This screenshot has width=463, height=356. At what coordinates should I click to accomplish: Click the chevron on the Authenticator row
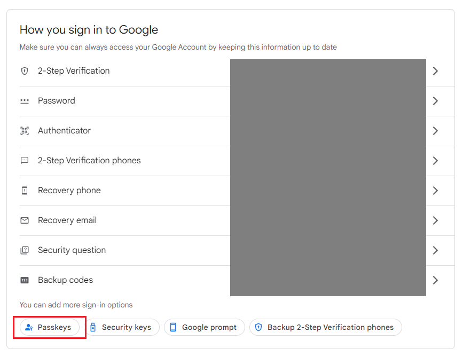[435, 131]
